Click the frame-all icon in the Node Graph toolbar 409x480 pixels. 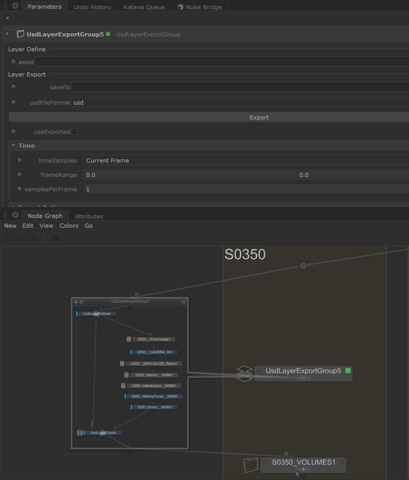[x=55, y=238]
